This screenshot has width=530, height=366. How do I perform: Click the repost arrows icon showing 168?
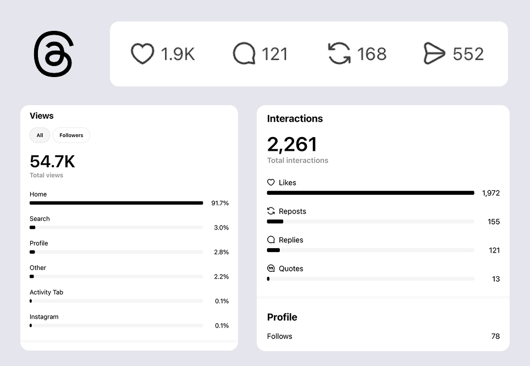point(340,54)
